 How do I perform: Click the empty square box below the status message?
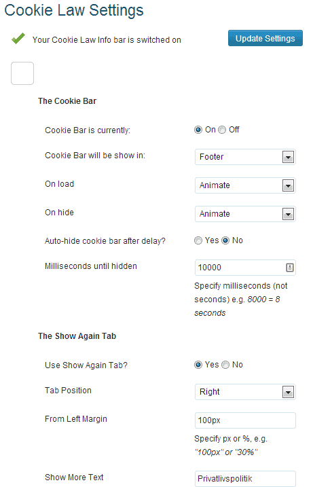tap(22, 73)
